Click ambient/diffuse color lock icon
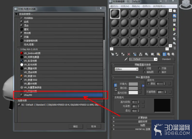192x139 pixels. (115, 85)
